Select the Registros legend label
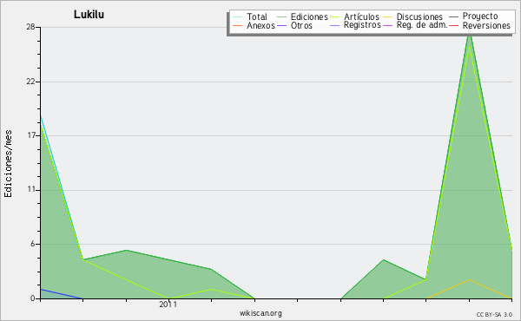 [x=362, y=25]
